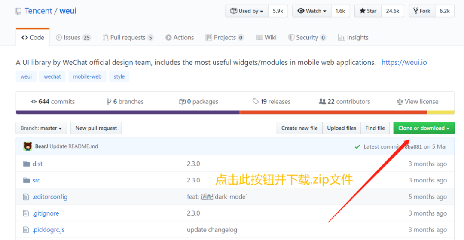464x240 pixels.
Task: View the 0 packages page
Action: [198, 102]
